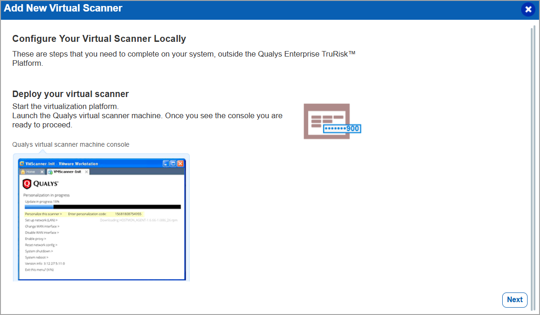540x315 pixels.
Task: Click the 'Add New Virtual Scanner' title text
Action: [63, 8]
